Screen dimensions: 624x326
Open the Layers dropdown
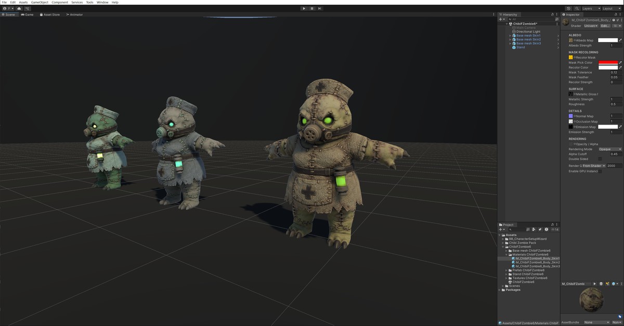coord(591,8)
